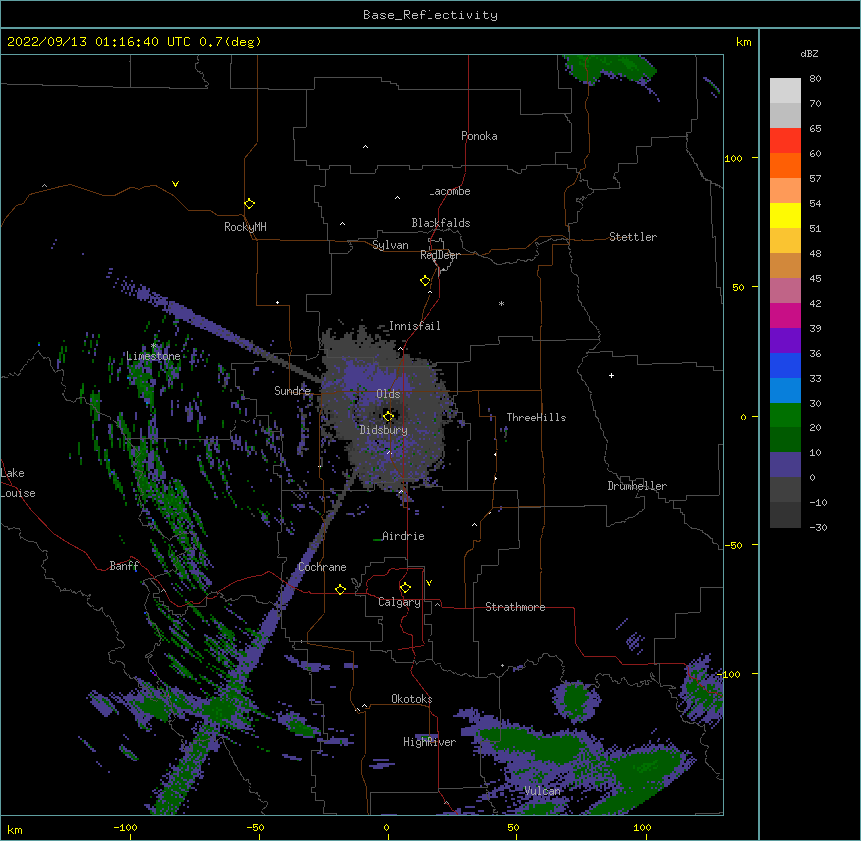Viewport: 861px width, 841px height.
Task: Click the Calgary city label
Action: point(399,602)
